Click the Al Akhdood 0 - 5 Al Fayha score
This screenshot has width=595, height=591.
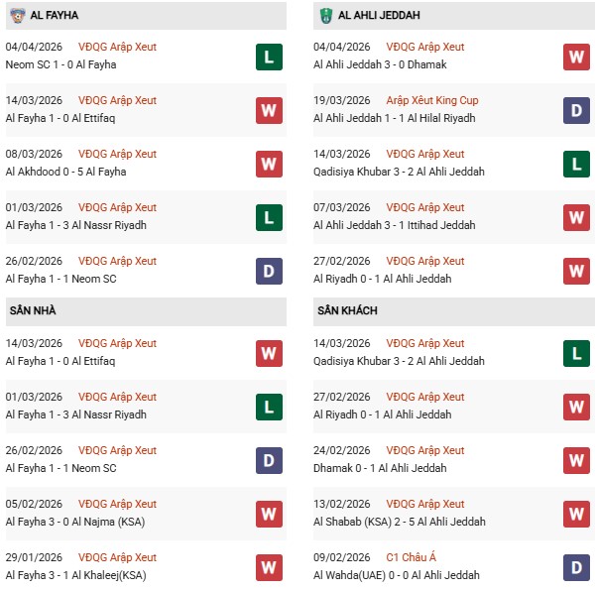click(x=65, y=172)
